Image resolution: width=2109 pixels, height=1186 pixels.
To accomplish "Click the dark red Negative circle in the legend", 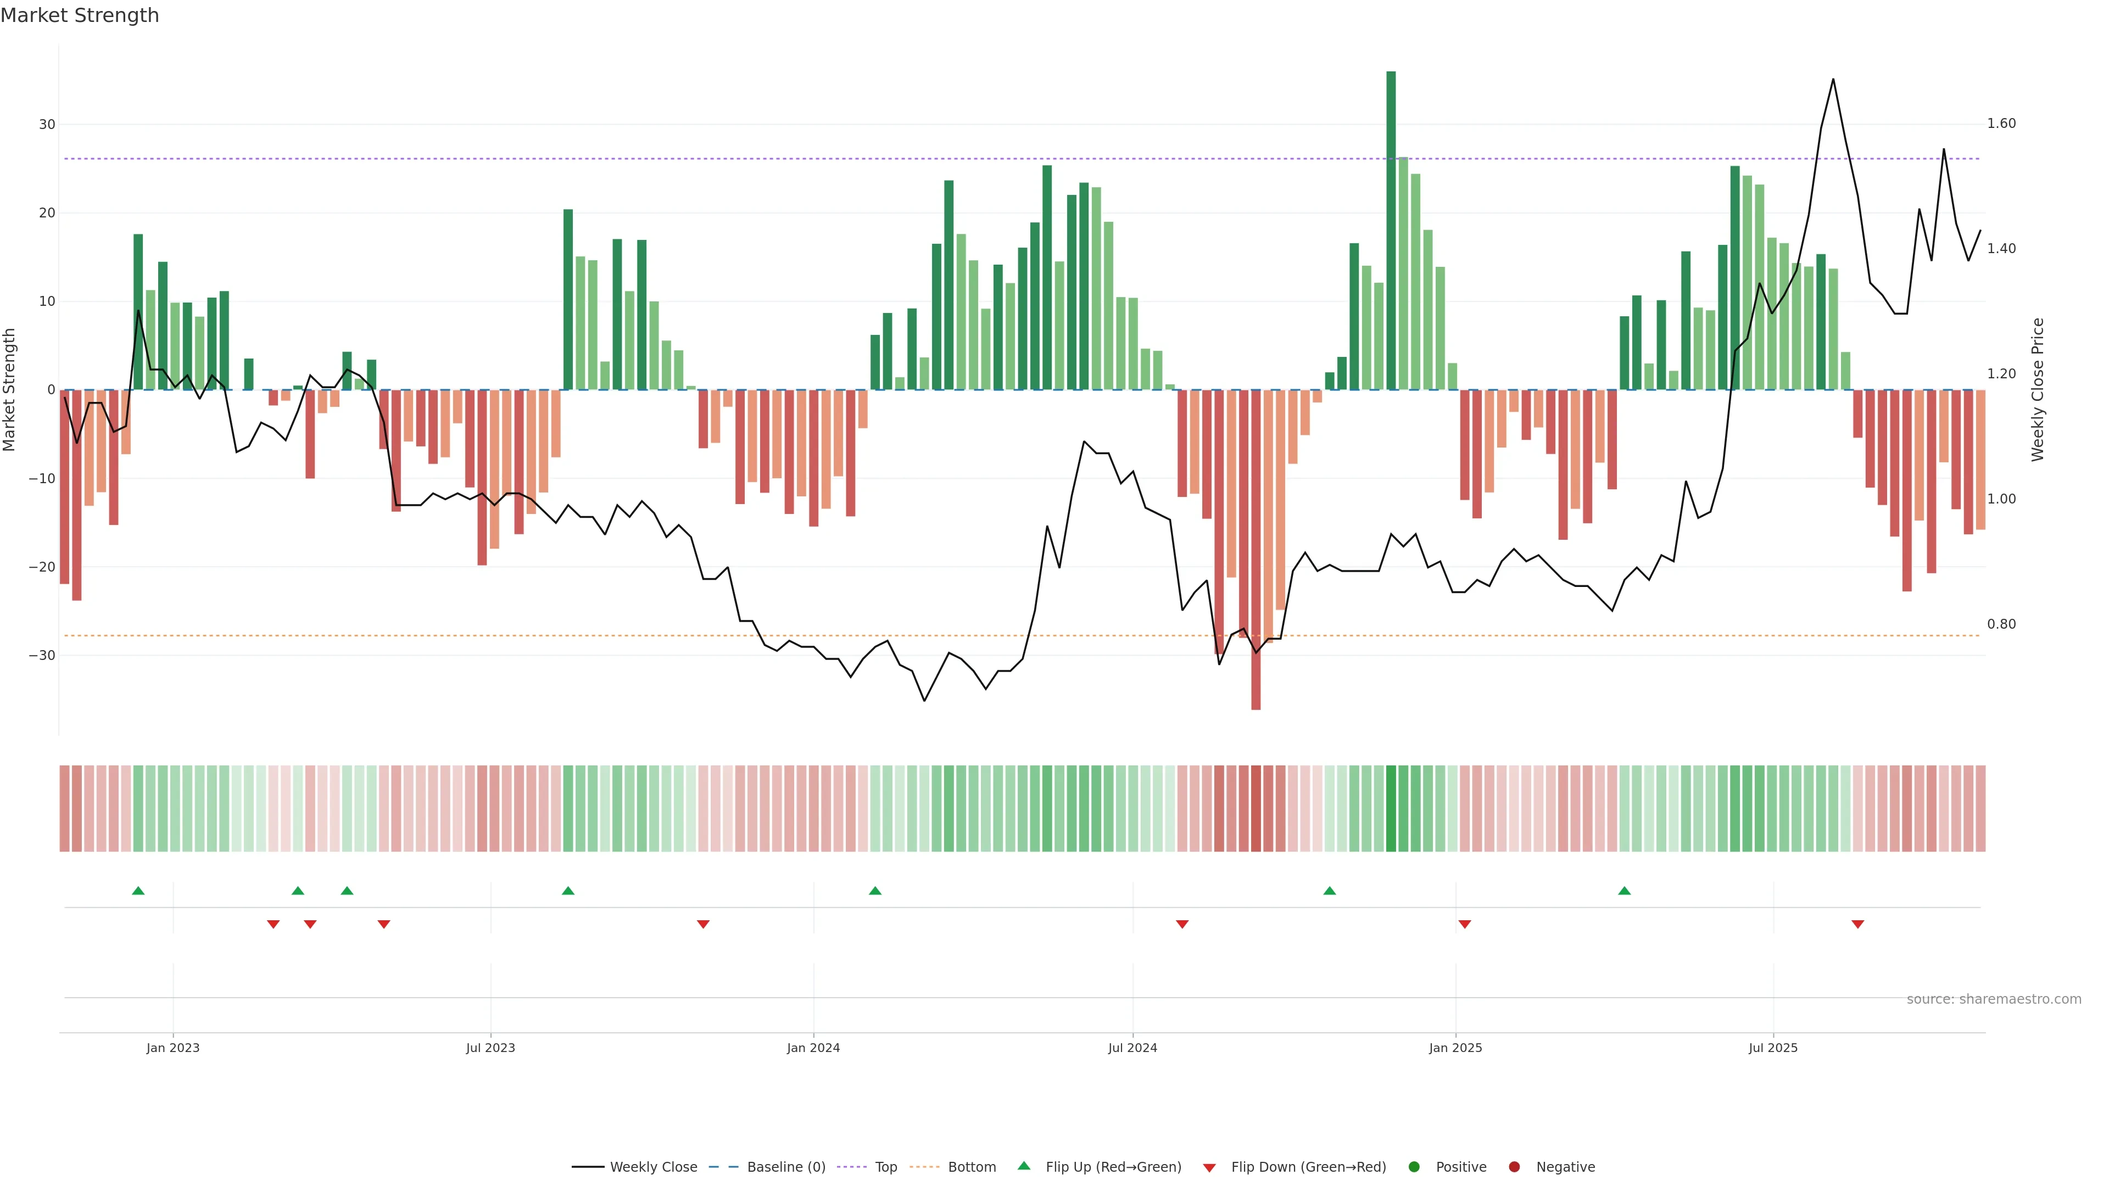I will (1514, 1167).
